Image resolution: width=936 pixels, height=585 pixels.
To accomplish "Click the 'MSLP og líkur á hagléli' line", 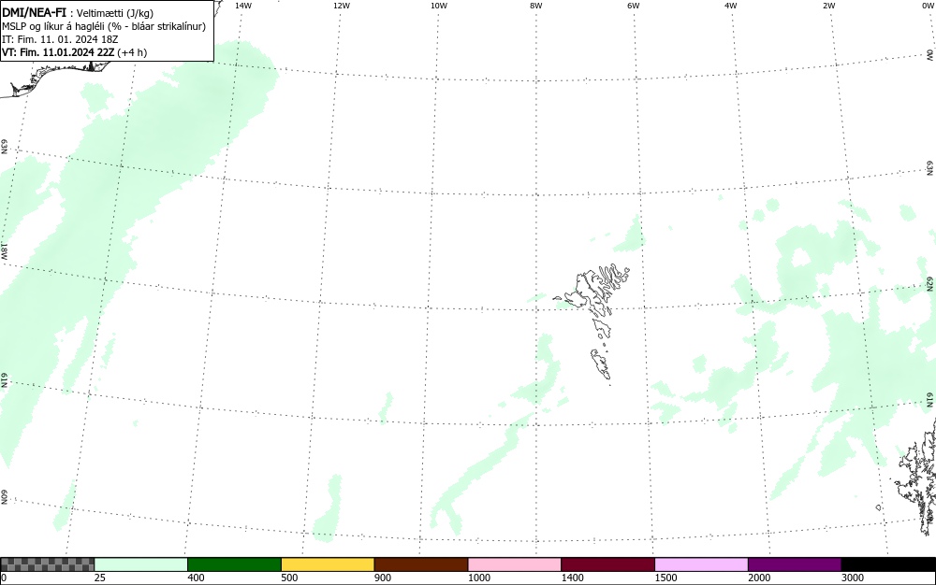I will (104, 26).
